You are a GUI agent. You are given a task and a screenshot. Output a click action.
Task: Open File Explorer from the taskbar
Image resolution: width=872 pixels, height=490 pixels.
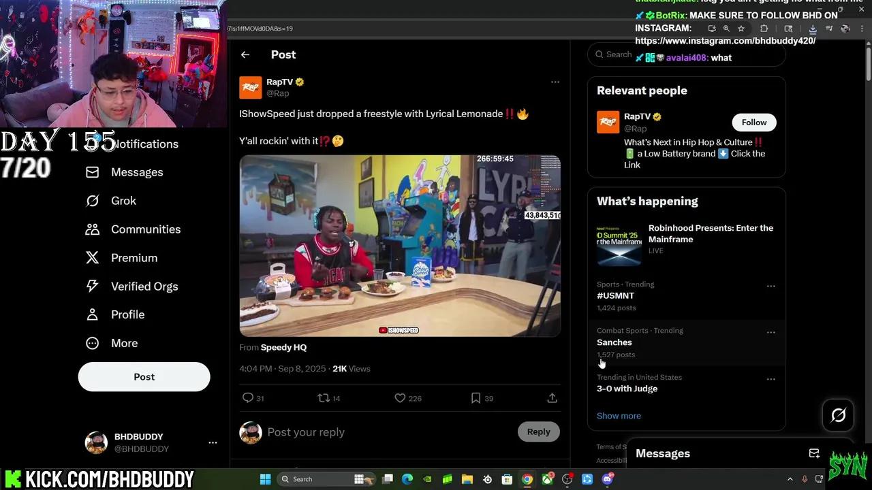(467, 479)
